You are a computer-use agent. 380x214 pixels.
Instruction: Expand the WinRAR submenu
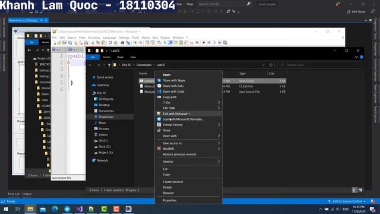218,149
